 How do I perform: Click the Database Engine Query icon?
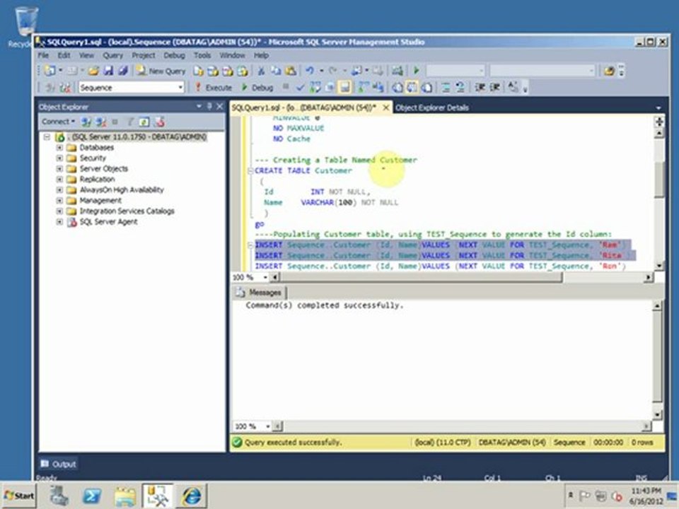pyautogui.click(x=198, y=71)
